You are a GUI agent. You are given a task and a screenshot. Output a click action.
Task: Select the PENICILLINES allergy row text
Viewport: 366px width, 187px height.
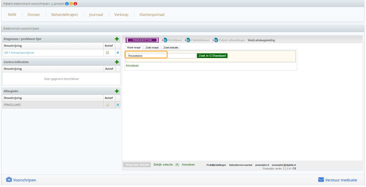tap(12, 105)
